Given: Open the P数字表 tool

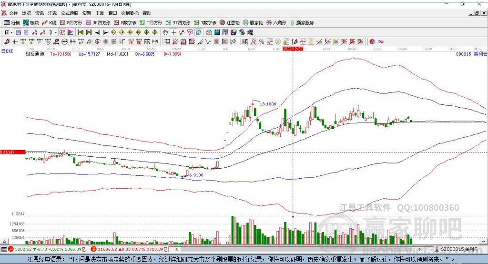Looking at the screenshot, I should tap(125, 23).
